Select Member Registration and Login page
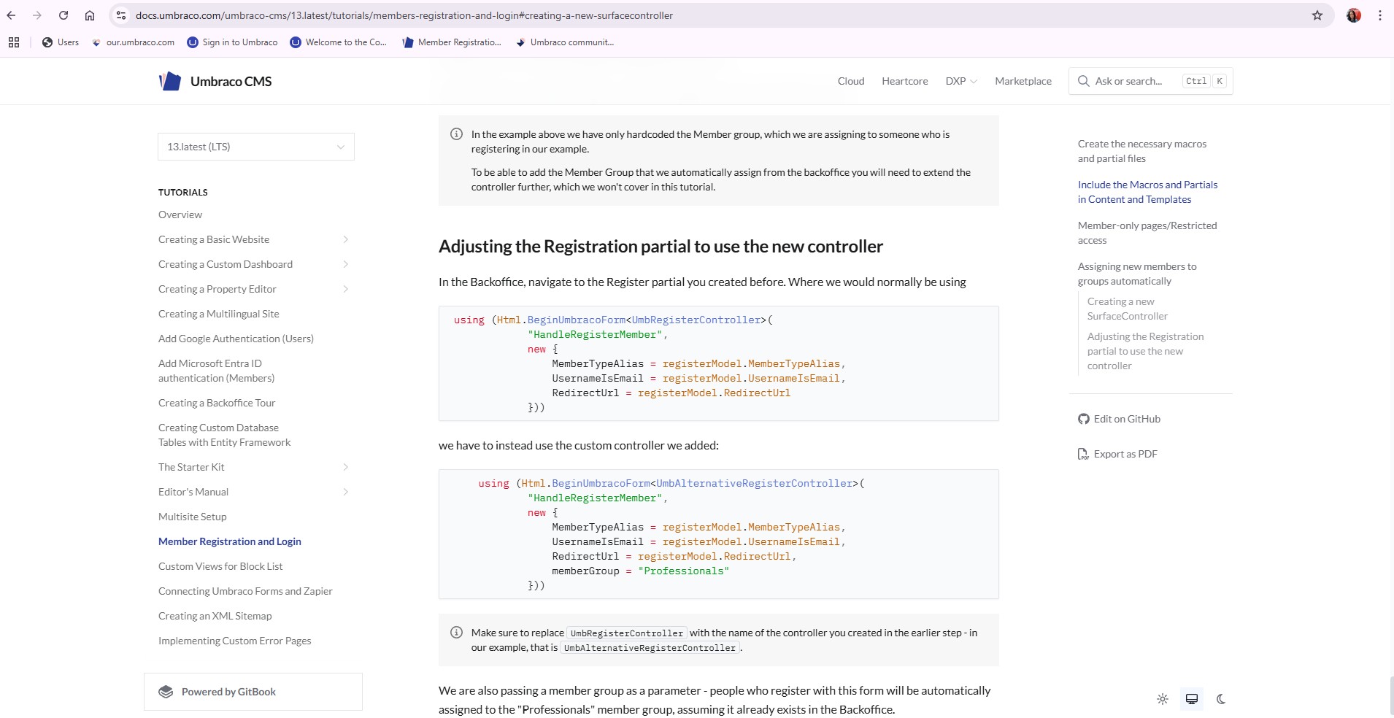 click(x=230, y=541)
